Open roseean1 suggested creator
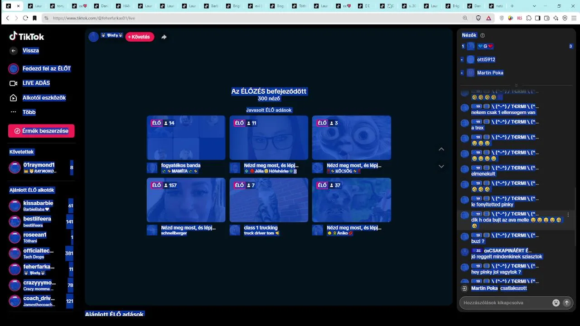The width and height of the screenshot is (580, 326). 41,238
